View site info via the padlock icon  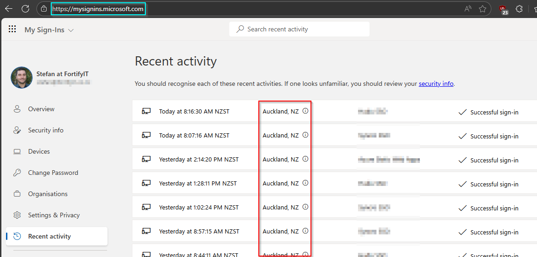click(x=44, y=9)
